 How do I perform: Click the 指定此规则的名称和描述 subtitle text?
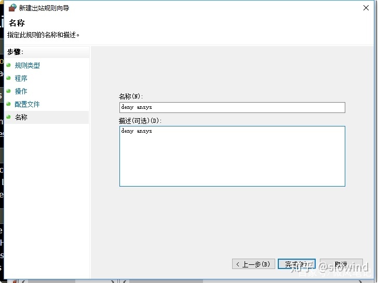(x=44, y=35)
